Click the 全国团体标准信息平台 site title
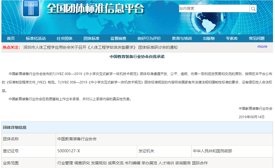Screen dimensions: 275x168 (95, 9)
